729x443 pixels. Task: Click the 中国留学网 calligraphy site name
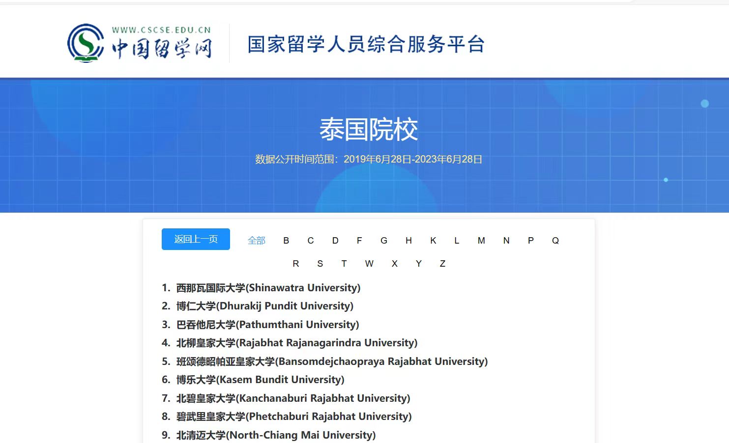pos(162,48)
